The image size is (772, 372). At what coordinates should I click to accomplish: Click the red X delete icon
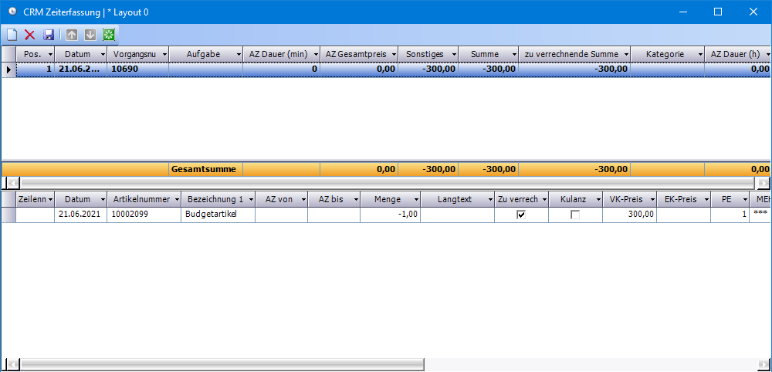click(x=30, y=35)
